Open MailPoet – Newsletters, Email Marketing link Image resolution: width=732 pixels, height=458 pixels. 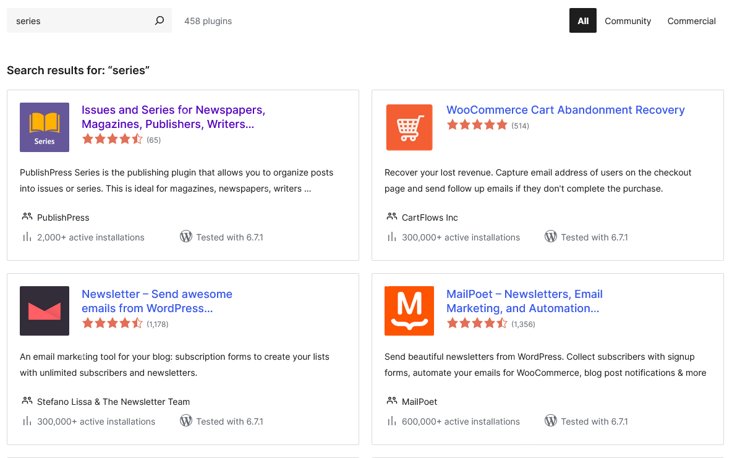pos(524,301)
